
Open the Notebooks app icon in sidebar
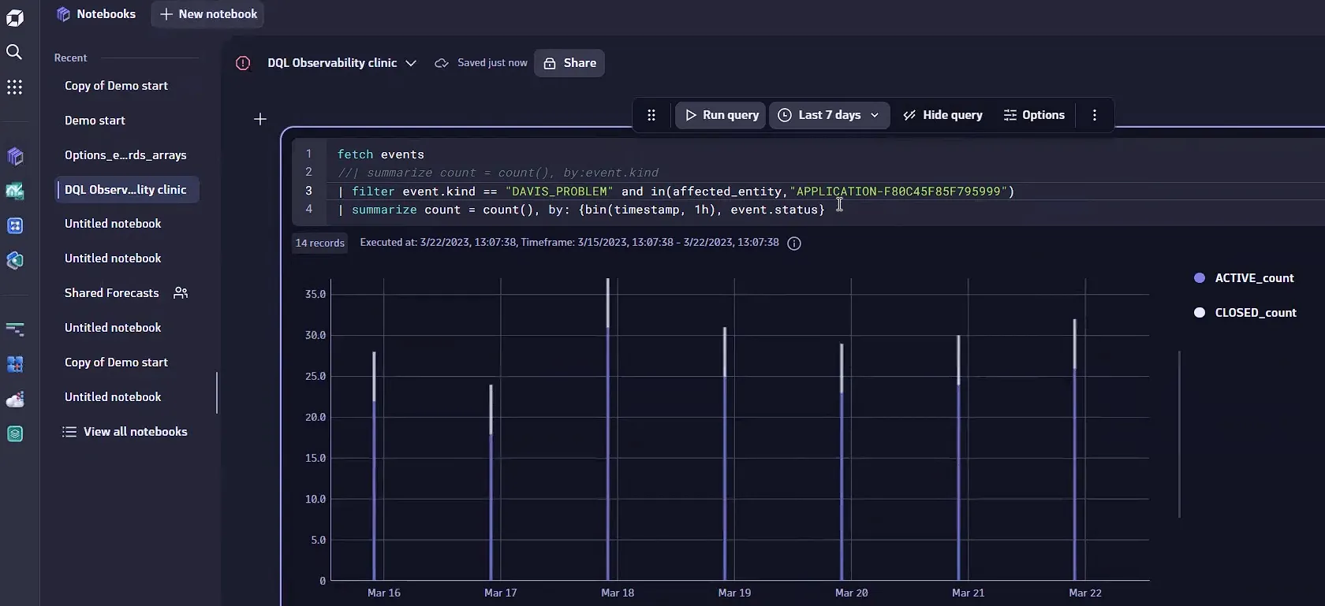[x=15, y=156]
